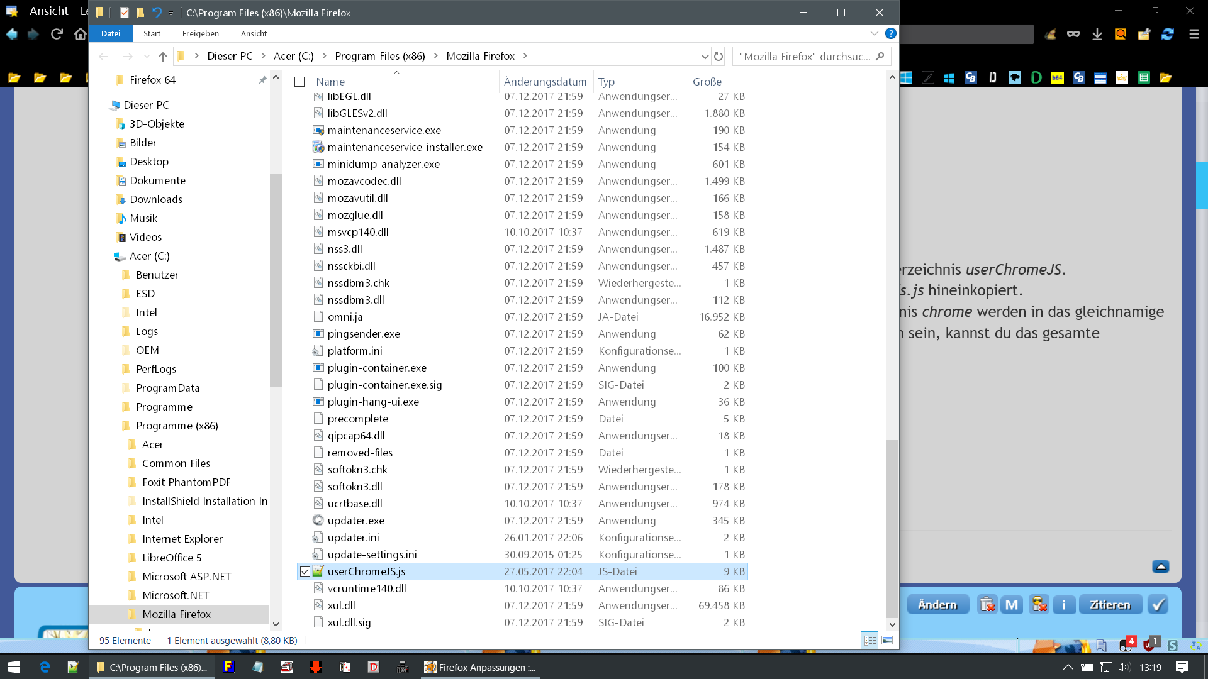The height and width of the screenshot is (679, 1208).
Task: Tick the select-all checkbox in the header
Action: (299, 82)
